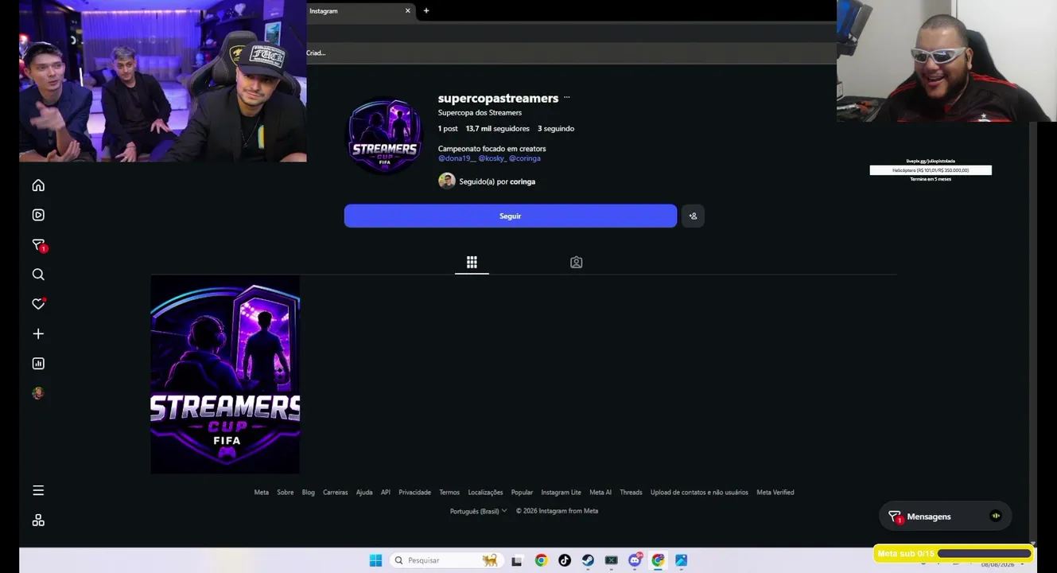Go to Instagram Home in sidebar
The height and width of the screenshot is (573, 1057).
(x=38, y=185)
